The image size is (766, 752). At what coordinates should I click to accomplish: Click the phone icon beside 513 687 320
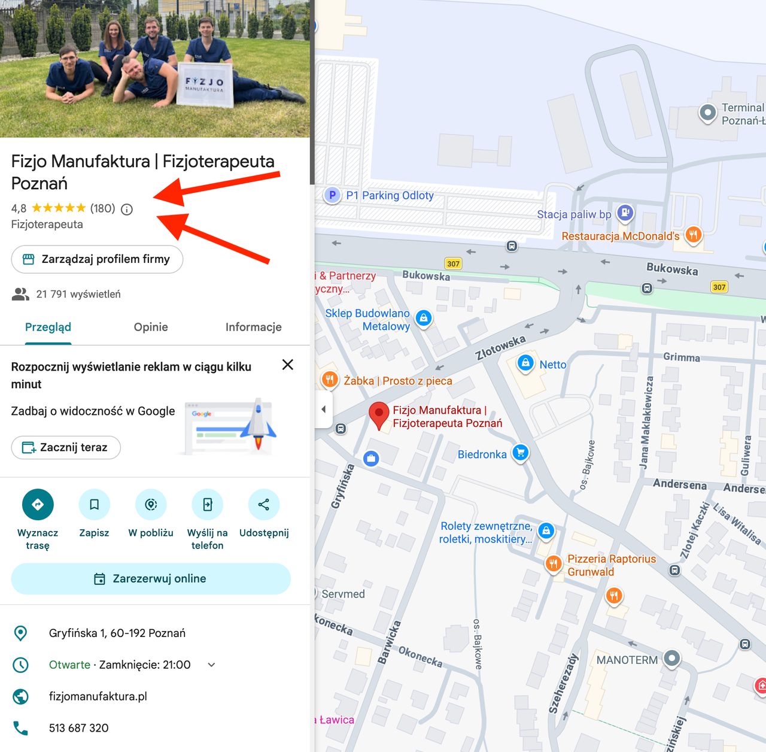(x=20, y=728)
